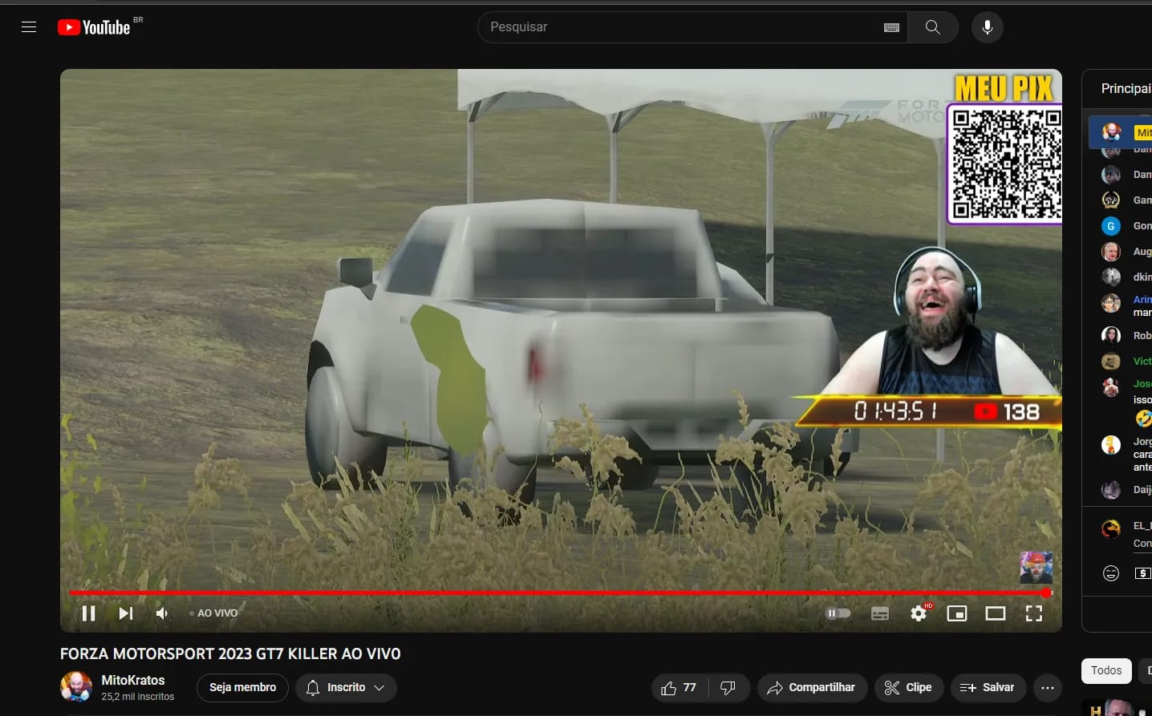Click the magnifier search button
Image resolution: width=1152 pixels, height=716 pixels.
[x=933, y=27]
